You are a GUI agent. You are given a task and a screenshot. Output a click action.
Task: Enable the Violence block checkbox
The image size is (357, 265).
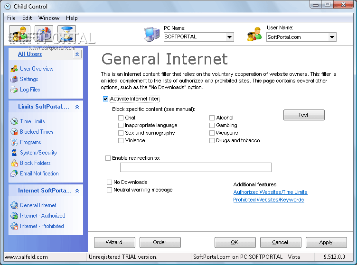coord(121,140)
